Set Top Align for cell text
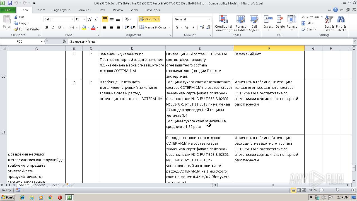Viewport: 357px width, 201px height. tap(105, 19)
